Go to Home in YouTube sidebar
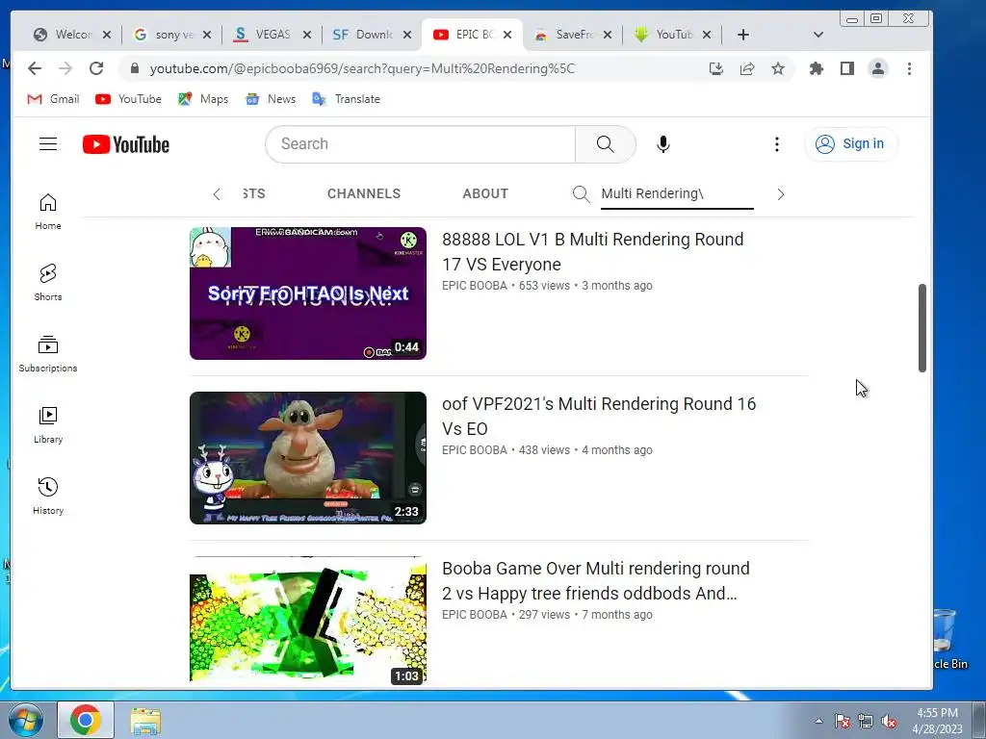 pos(48,211)
